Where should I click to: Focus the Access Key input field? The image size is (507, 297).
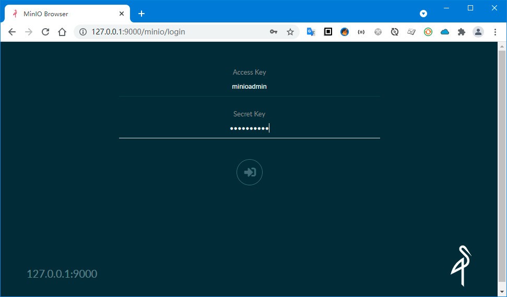click(x=249, y=87)
